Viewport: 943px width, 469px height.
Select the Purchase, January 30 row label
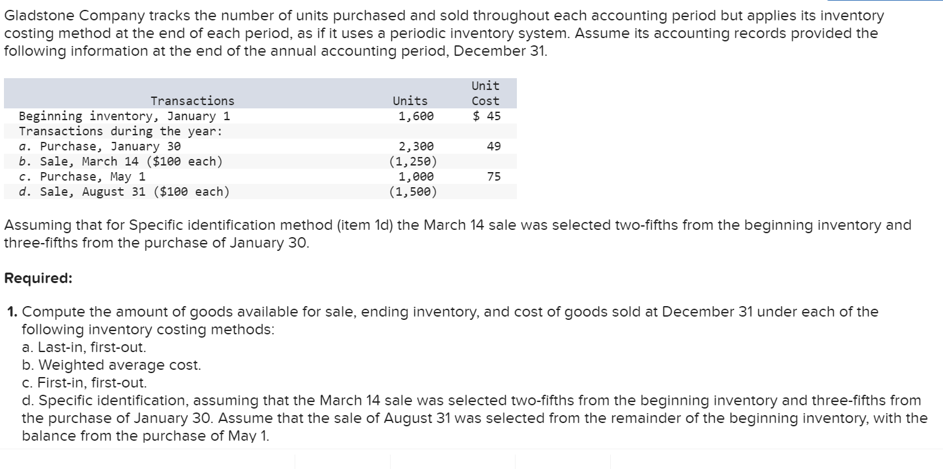pyautogui.click(x=99, y=146)
